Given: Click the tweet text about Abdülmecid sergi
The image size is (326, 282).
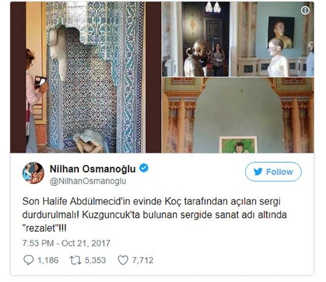Looking at the screenshot, I should coord(155,215).
